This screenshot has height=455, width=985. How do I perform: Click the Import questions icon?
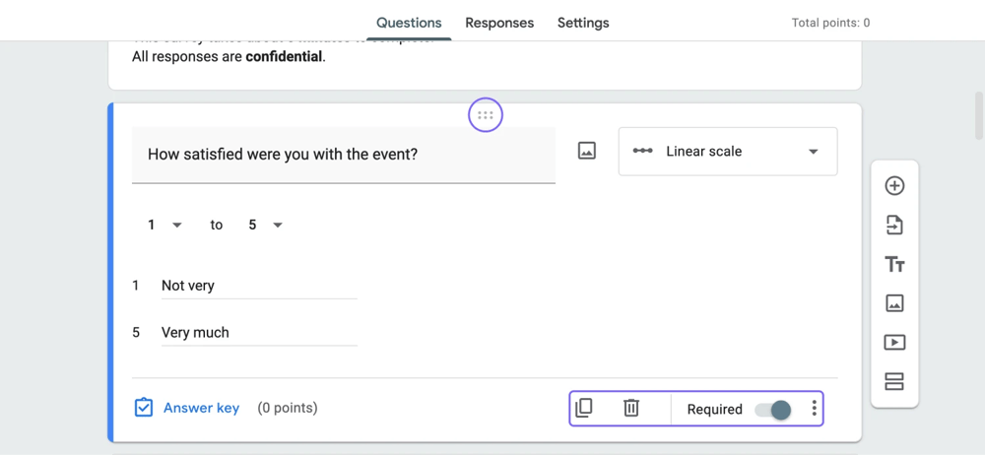(894, 226)
